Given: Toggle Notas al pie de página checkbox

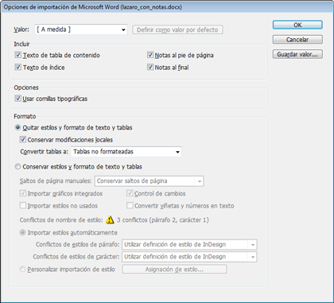Looking at the screenshot, I should pos(150,55).
